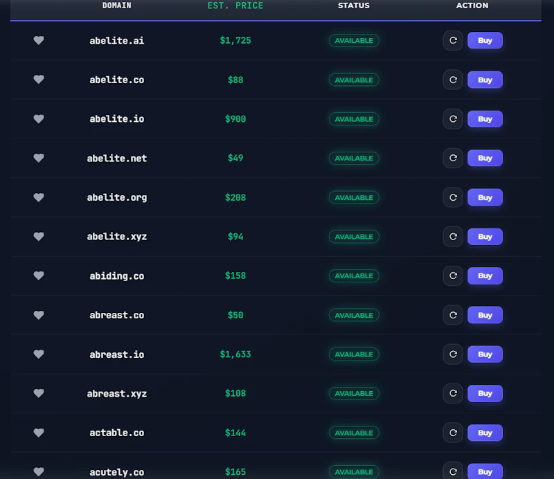Buy the abelite.ai domain
Viewport: 554px width, 479px height.
[x=485, y=40]
